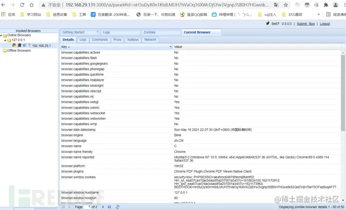
Task: Open the Network sub-tab
Action: 150,40
